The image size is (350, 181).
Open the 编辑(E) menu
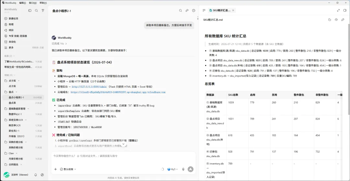pyautogui.click(x=23, y=3)
